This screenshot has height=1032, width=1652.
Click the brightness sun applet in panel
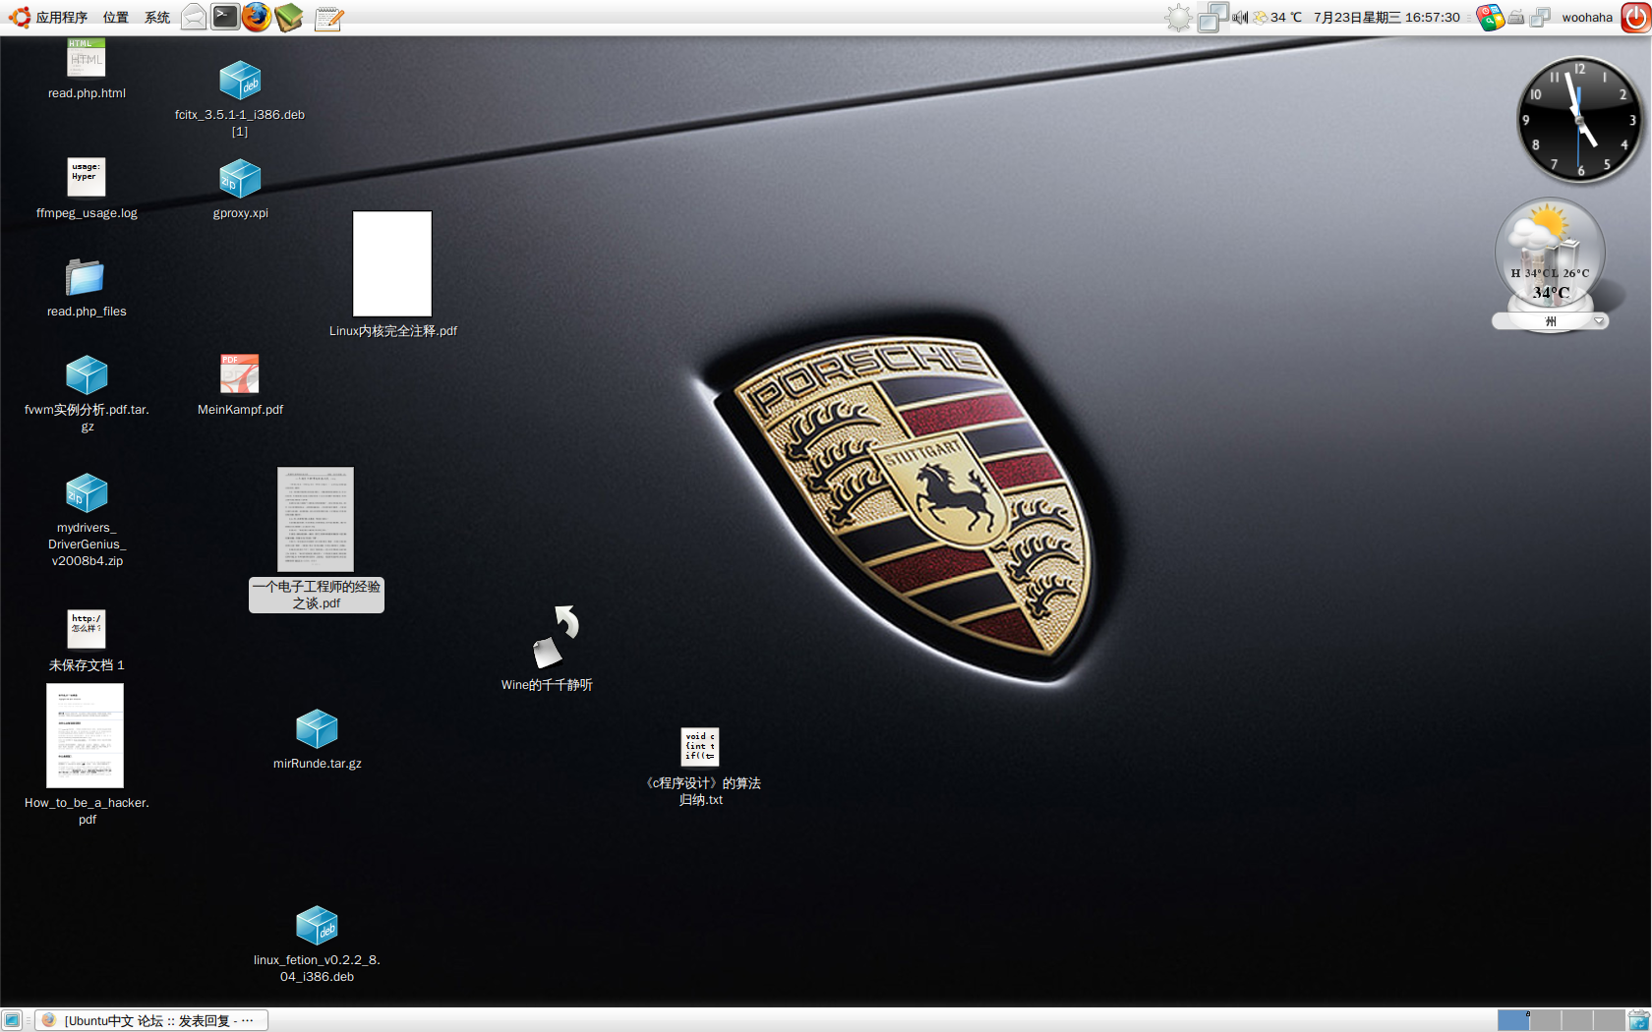pyautogui.click(x=1178, y=17)
